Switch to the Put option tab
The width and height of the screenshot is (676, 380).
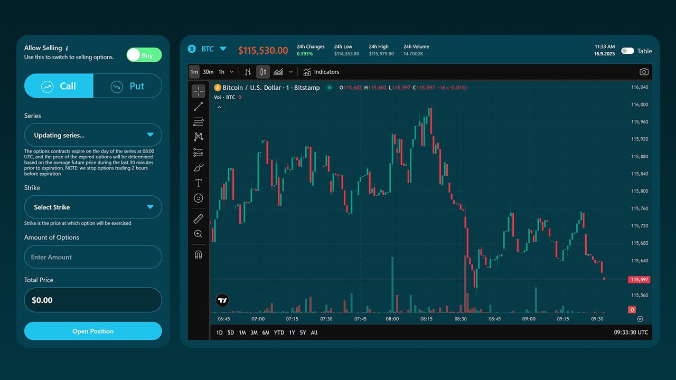(x=127, y=87)
